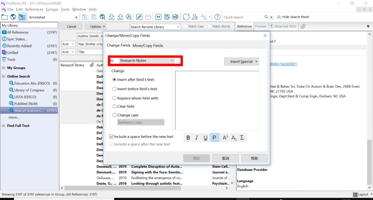Screen dimensions: 373x200
Task: Apply Superscript formatting button
Action: coord(225,138)
